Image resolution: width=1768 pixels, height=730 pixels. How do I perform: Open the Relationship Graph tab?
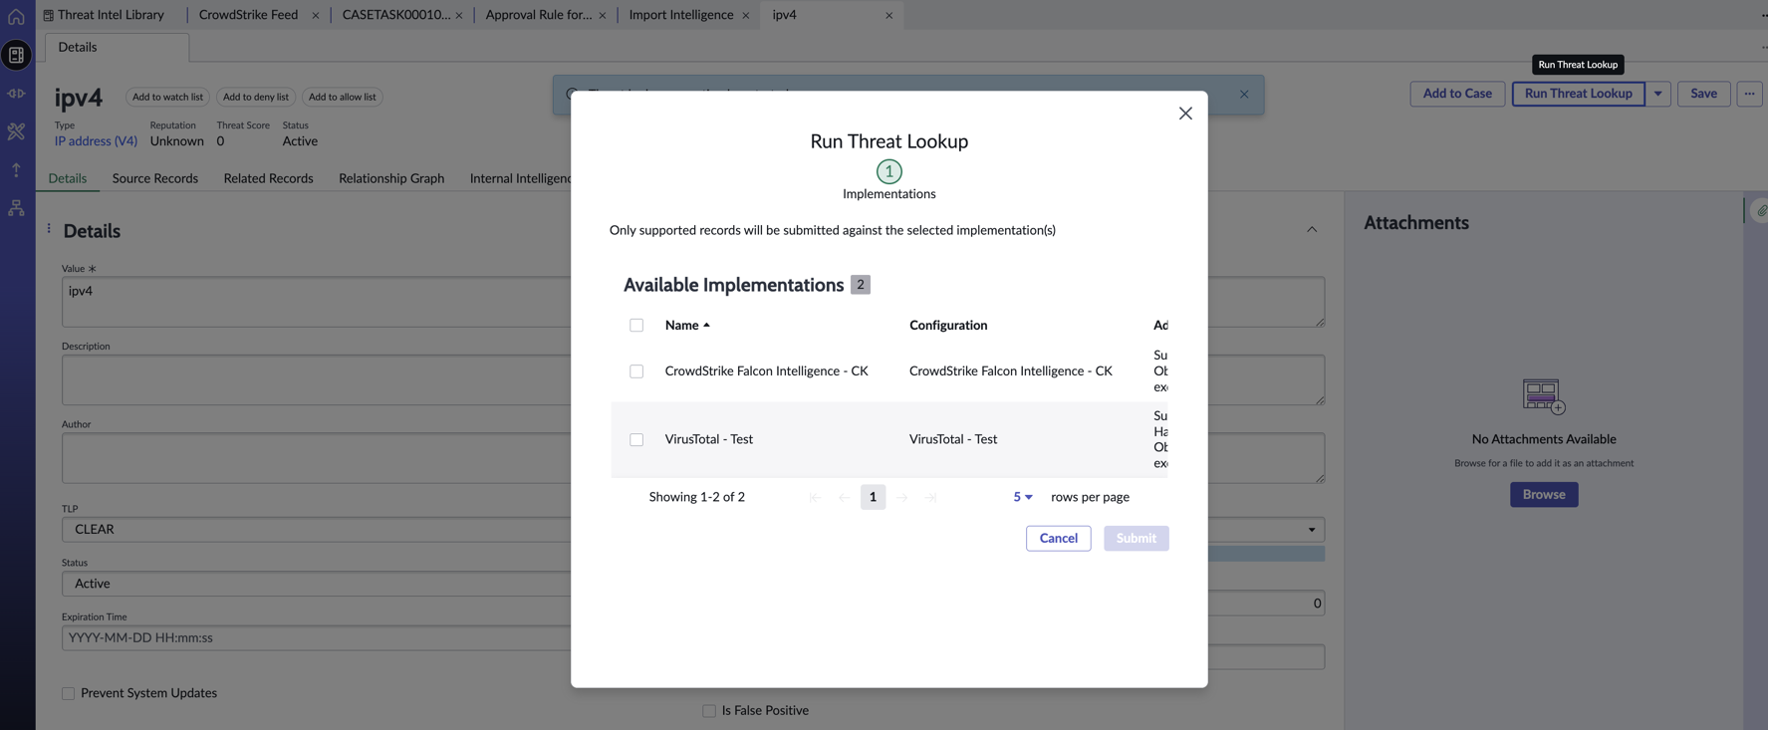(x=391, y=178)
